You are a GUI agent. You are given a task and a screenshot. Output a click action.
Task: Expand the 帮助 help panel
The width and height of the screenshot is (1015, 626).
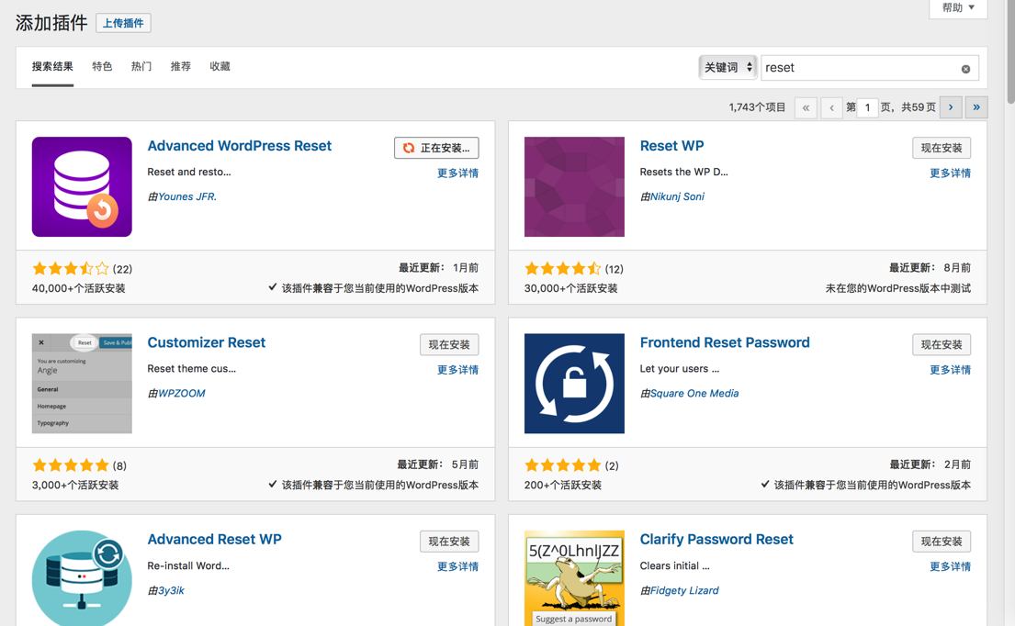(x=958, y=8)
